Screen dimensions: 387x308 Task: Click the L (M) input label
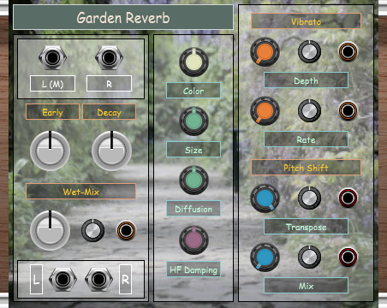[52, 84]
